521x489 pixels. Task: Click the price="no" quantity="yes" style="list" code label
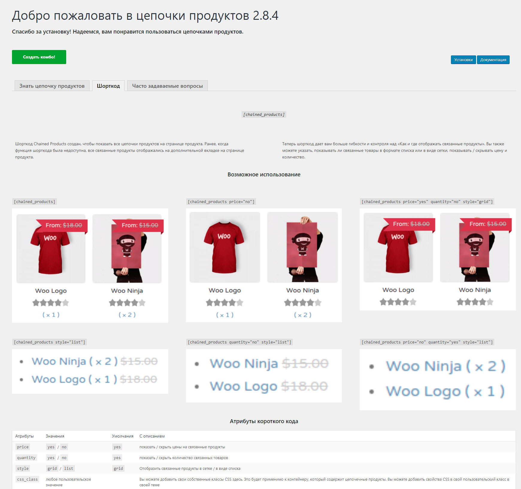pos(427,342)
